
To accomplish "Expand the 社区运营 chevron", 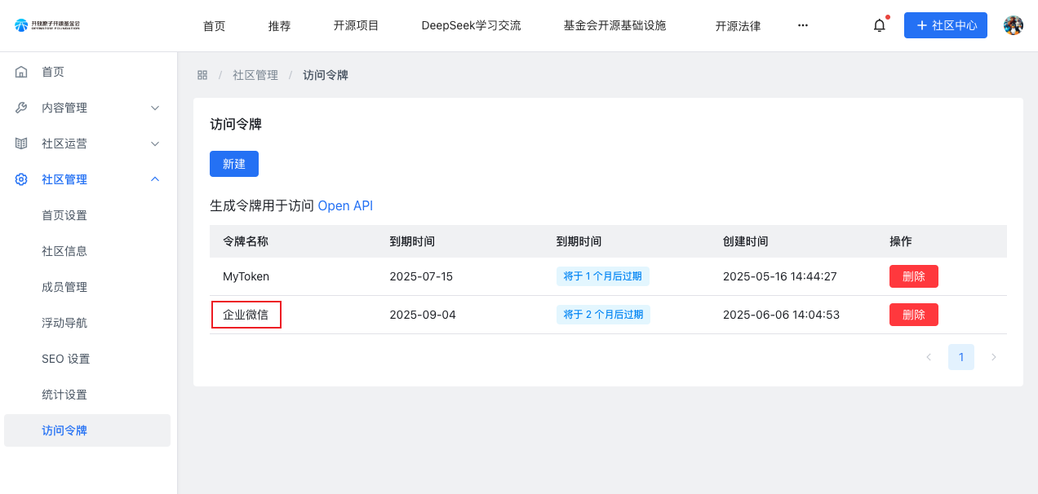I will pos(155,143).
